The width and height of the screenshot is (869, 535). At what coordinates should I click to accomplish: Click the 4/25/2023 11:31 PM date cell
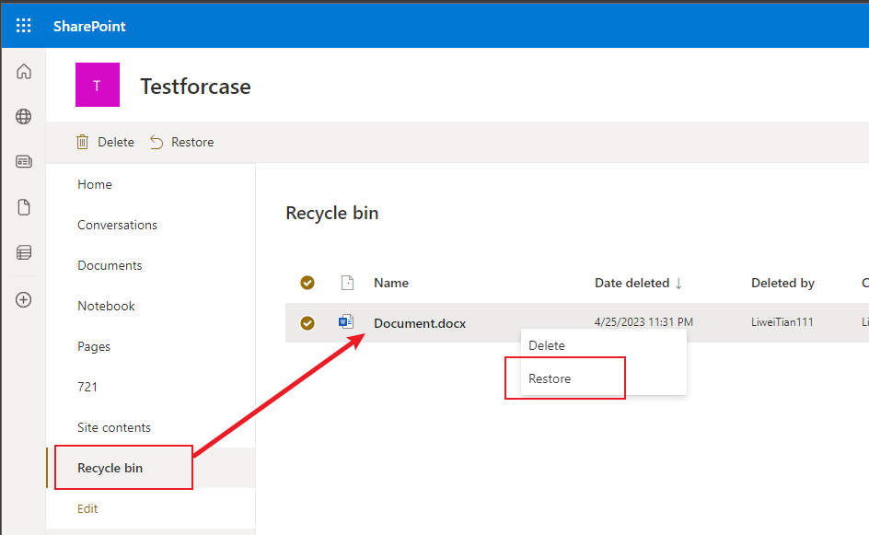[644, 322]
